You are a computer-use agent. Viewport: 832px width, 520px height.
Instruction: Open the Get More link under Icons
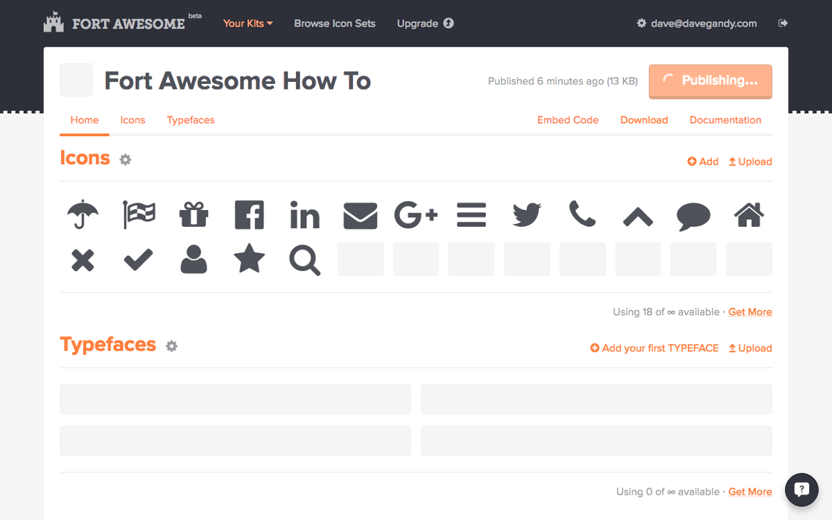750,312
